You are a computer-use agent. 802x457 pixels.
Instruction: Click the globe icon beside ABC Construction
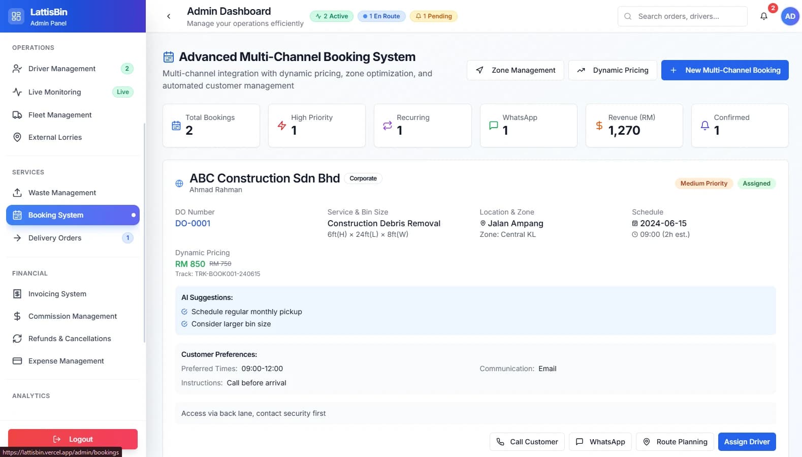click(179, 184)
